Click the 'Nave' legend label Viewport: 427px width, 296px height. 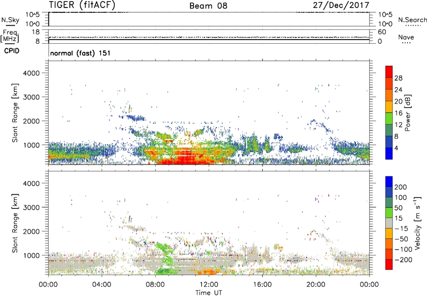tap(406, 37)
